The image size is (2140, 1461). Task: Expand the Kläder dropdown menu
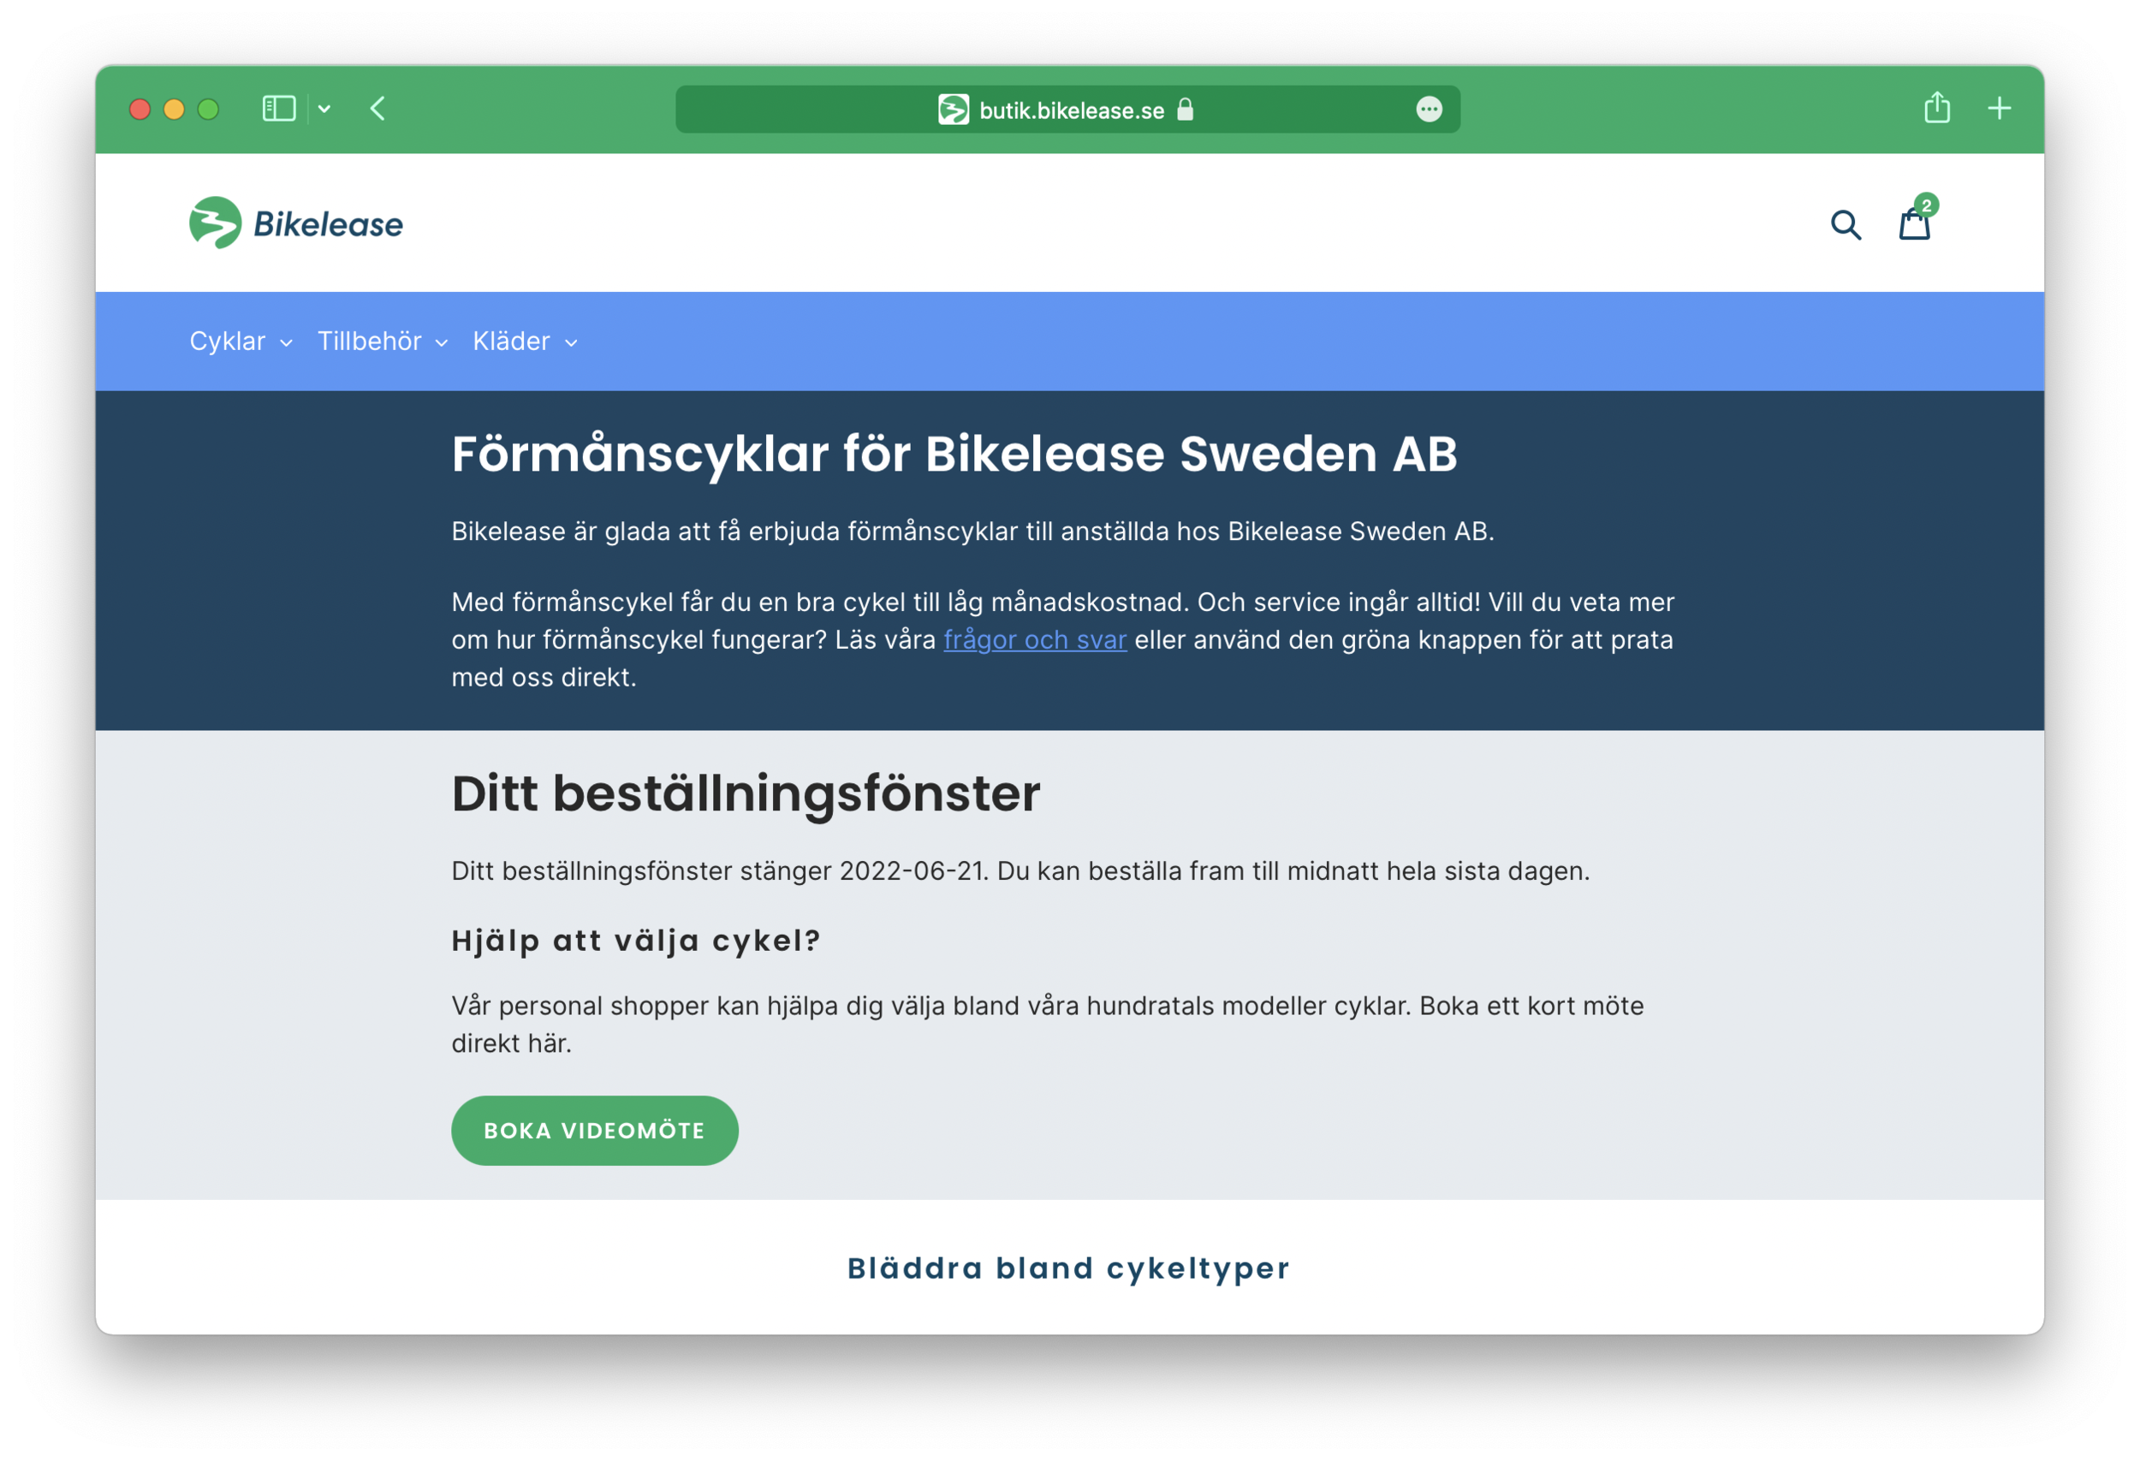click(525, 341)
